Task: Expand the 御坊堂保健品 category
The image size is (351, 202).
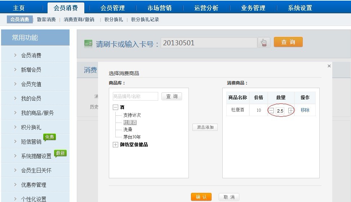Action: tap(115, 144)
